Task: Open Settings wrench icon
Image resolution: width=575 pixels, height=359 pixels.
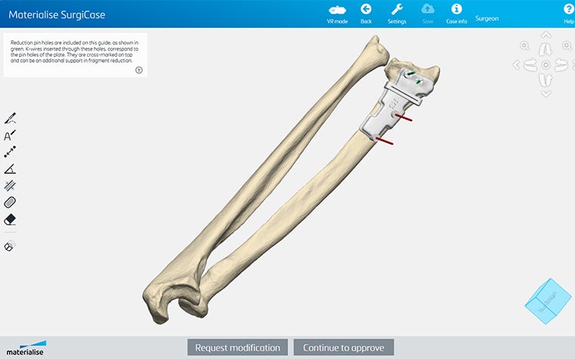Action: pyautogui.click(x=396, y=14)
